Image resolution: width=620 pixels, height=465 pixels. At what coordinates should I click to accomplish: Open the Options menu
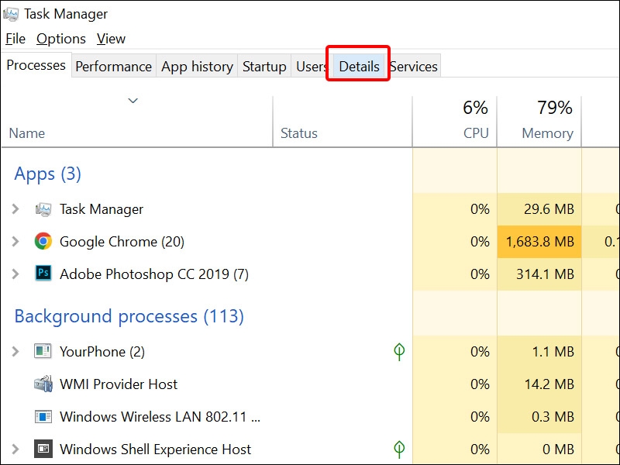point(61,39)
